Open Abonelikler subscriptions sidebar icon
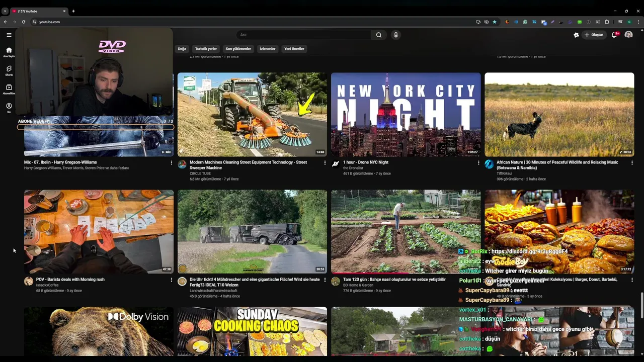Viewport: 644px width, 362px height. pyautogui.click(x=9, y=89)
